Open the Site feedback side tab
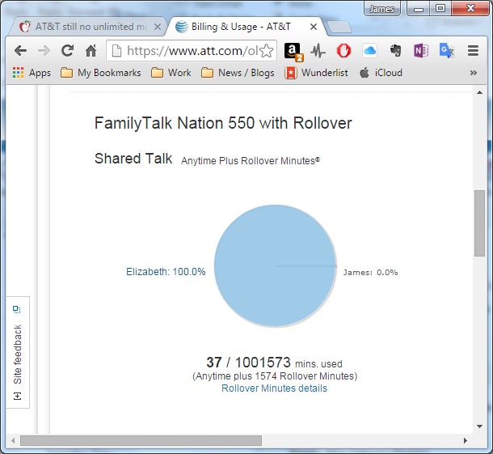 click(x=18, y=352)
